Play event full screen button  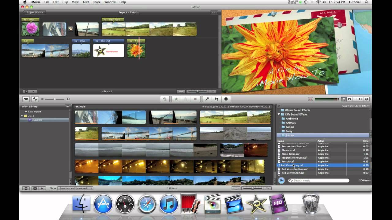[35, 188]
